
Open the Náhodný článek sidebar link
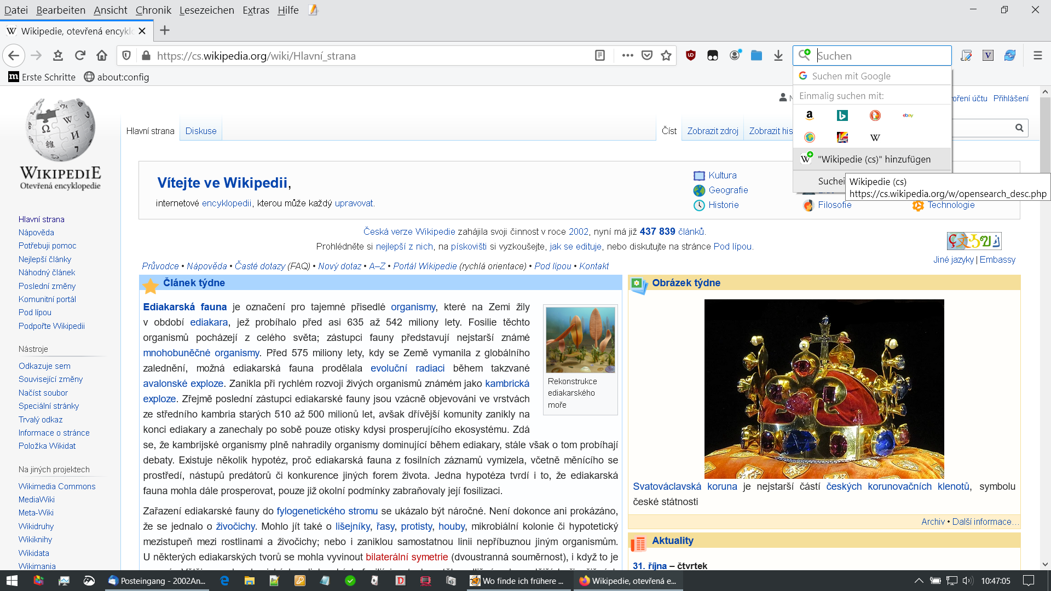coord(47,273)
